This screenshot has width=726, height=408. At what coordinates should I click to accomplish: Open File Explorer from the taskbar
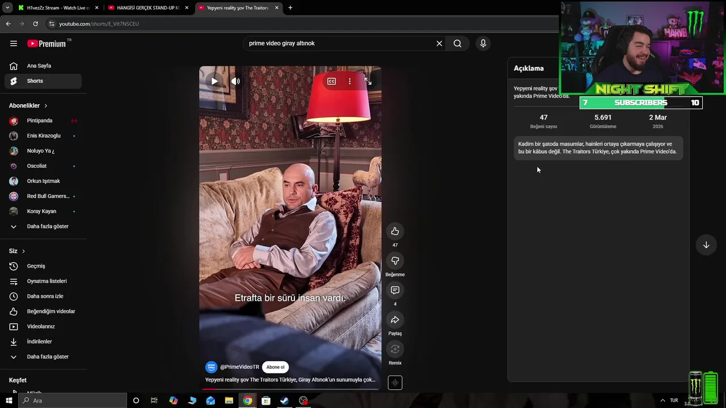[x=229, y=401]
